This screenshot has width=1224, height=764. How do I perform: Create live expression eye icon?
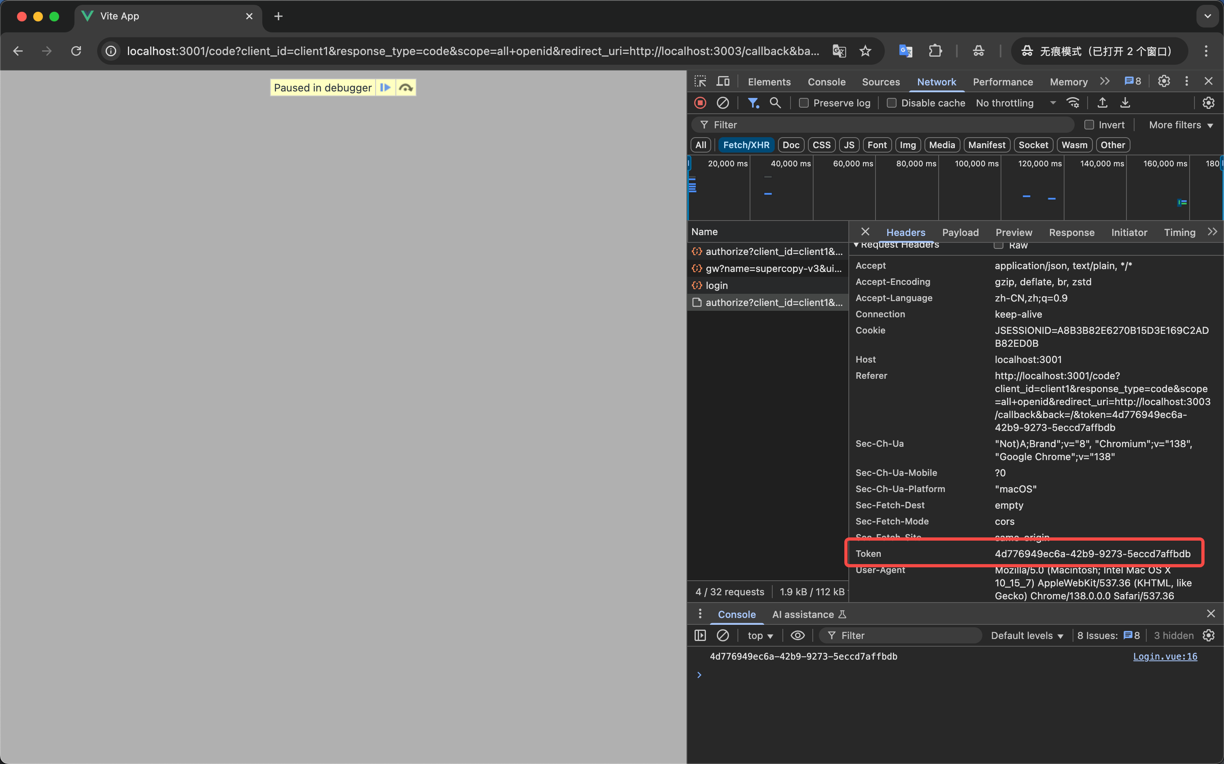(x=797, y=636)
